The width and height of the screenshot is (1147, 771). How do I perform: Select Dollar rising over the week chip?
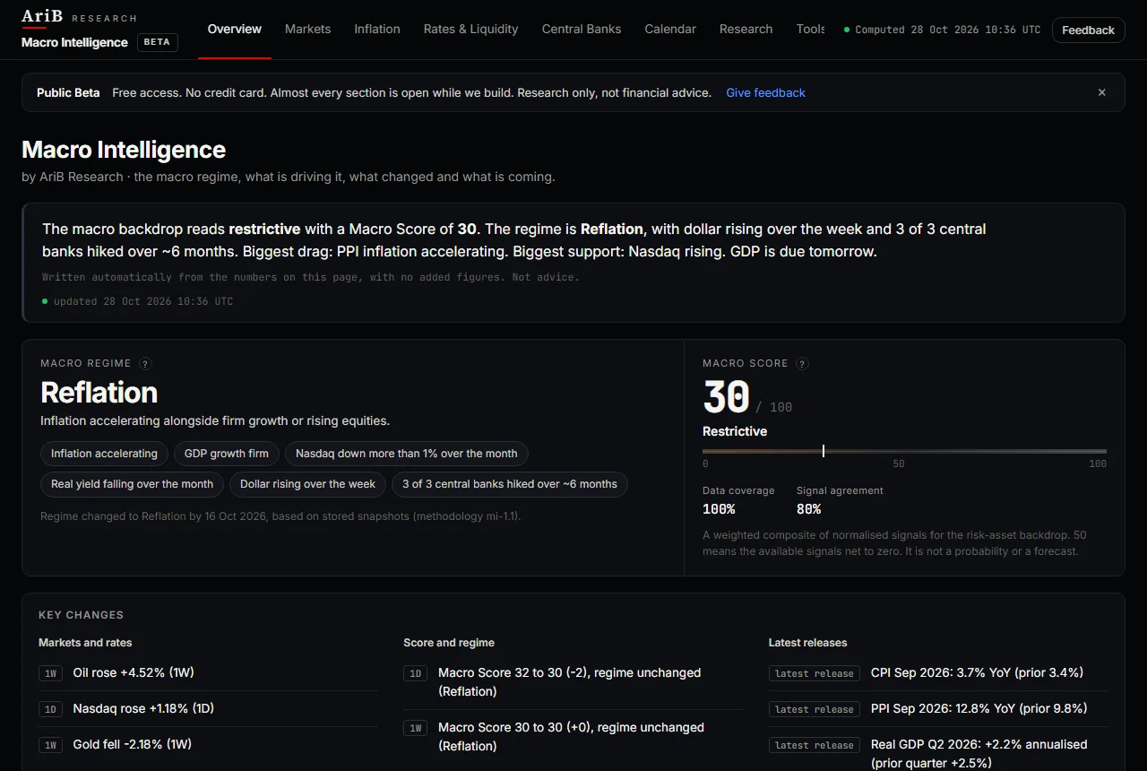click(308, 484)
